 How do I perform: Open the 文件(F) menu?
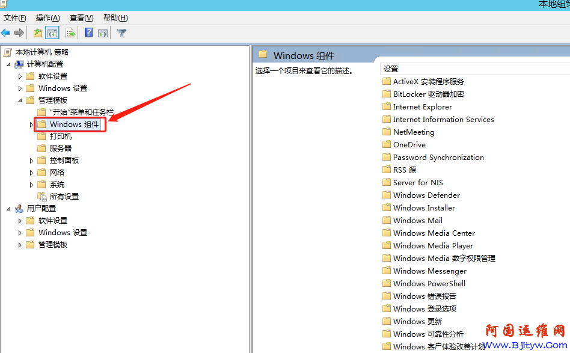click(15, 18)
